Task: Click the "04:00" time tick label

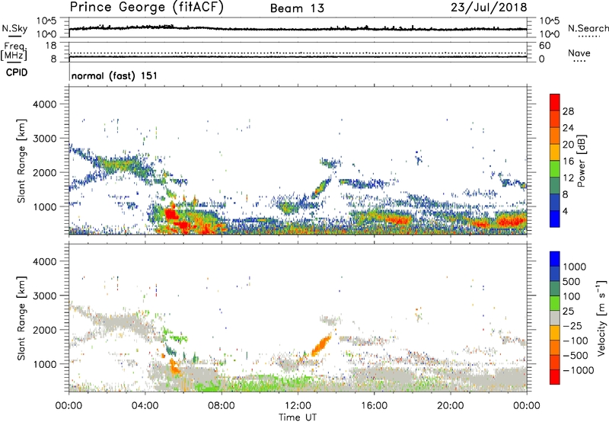Action: coord(145,406)
